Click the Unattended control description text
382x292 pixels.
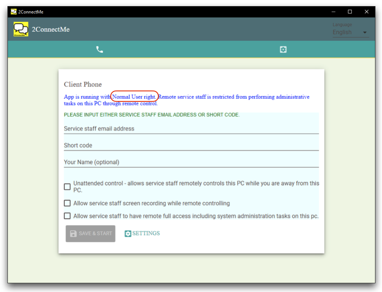[x=196, y=187]
